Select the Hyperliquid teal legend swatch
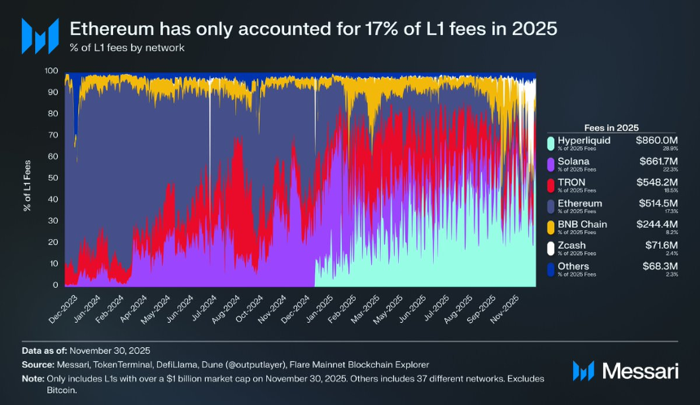 click(x=551, y=143)
